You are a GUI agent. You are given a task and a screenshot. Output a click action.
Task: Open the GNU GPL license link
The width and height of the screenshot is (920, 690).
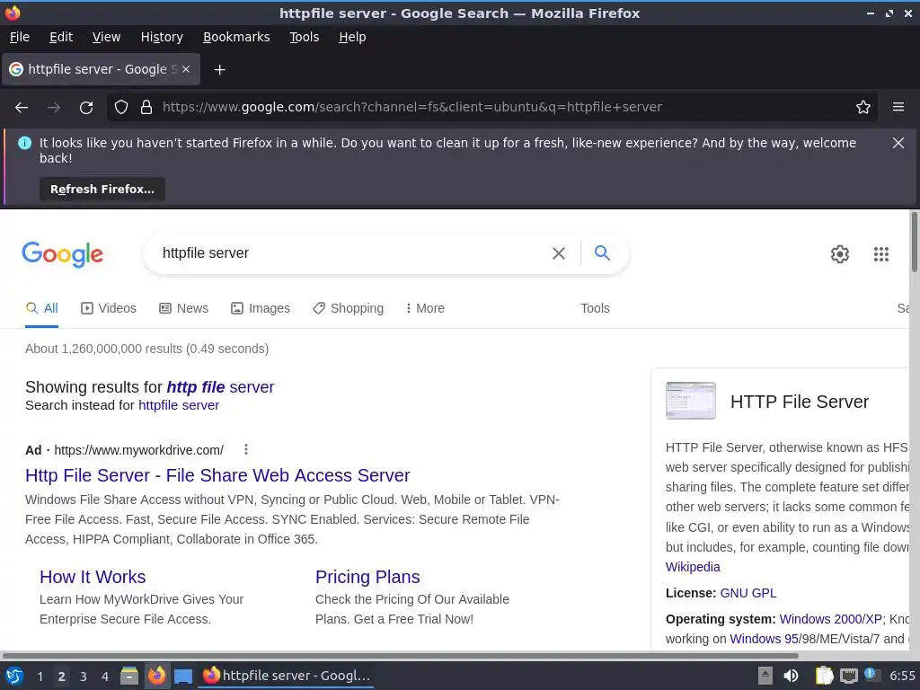(x=748, y=593)
